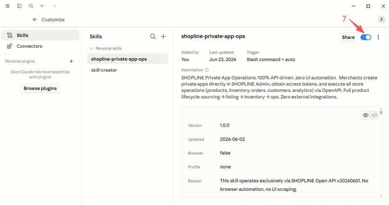The width and height of the screenshot is (389, 206).
Task: Toggle the sidebar panel icon
Action: pyautogui.click(x=19, y=6)
